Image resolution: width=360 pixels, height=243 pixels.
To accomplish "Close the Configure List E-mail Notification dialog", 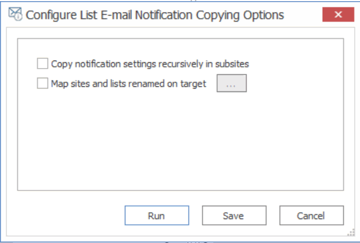I will pyautogui.click(x=338, y=15).
